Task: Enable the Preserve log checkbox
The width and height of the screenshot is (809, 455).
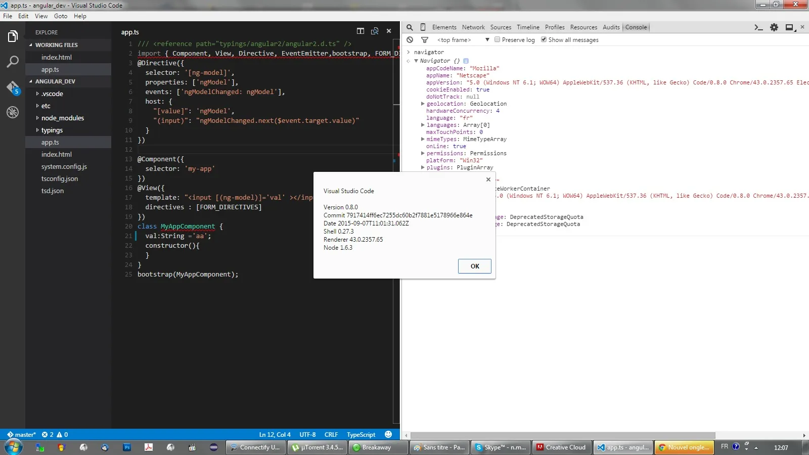Action: coord(498,39)
